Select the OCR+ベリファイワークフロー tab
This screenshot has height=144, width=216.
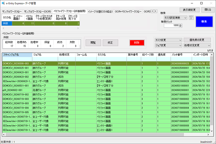click(128, 11)
